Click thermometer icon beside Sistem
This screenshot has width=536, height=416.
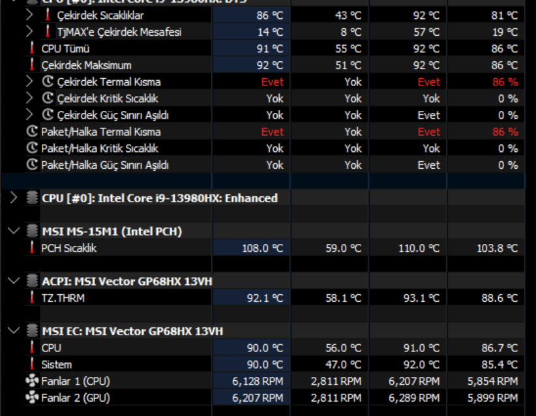point(32,364)
